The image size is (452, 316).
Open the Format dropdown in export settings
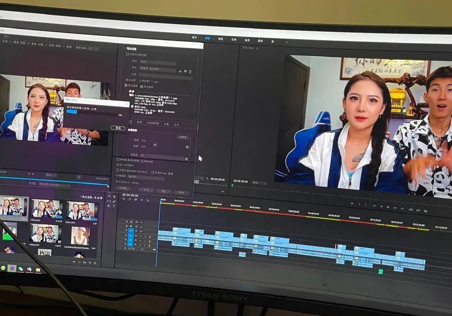(158, 62)
